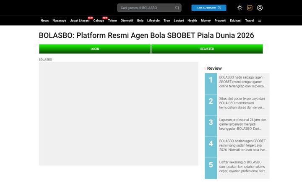Image resolution: width=302 pixels, height=189 pixels.
Task: Click the gray article image placeholder
Action: point(118,113)
